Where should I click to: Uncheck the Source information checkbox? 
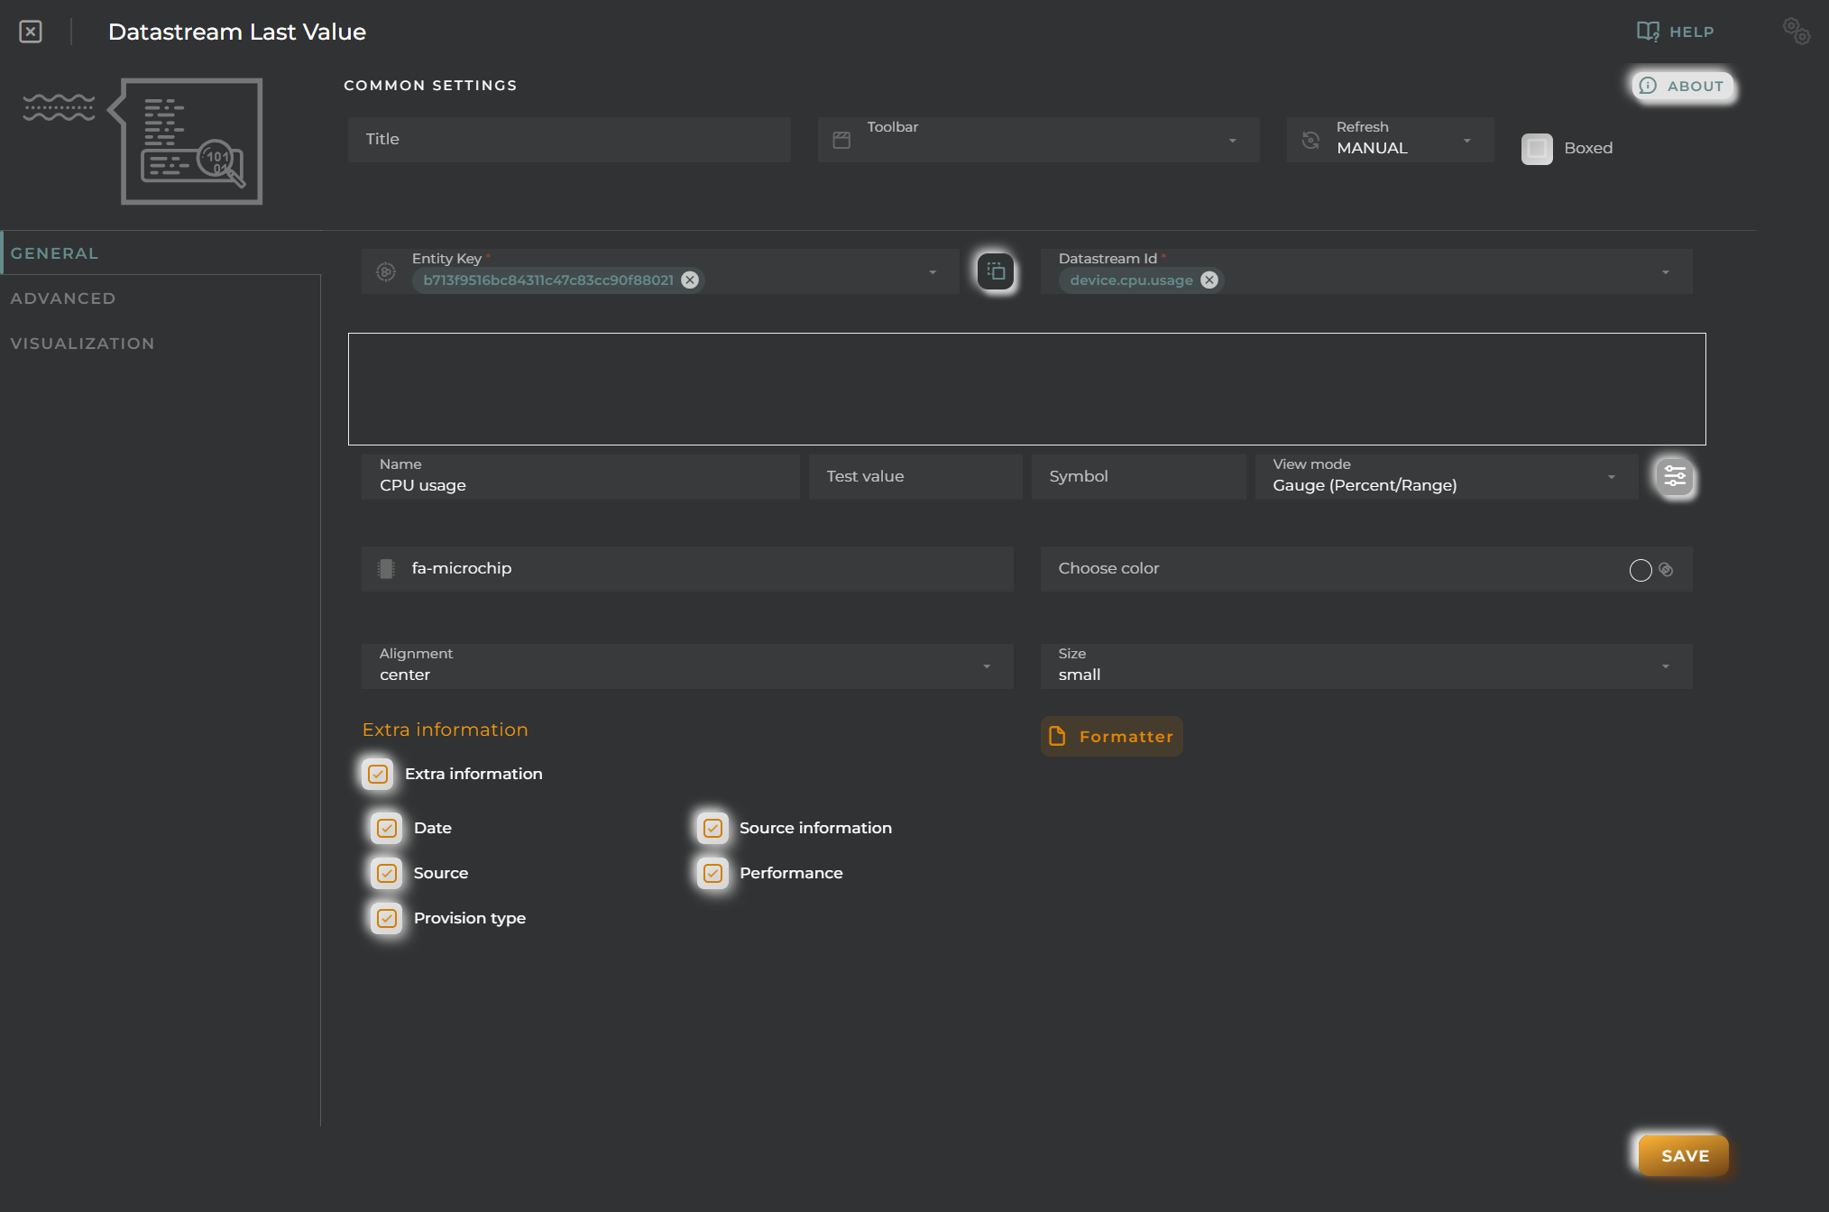coord(712,828)
